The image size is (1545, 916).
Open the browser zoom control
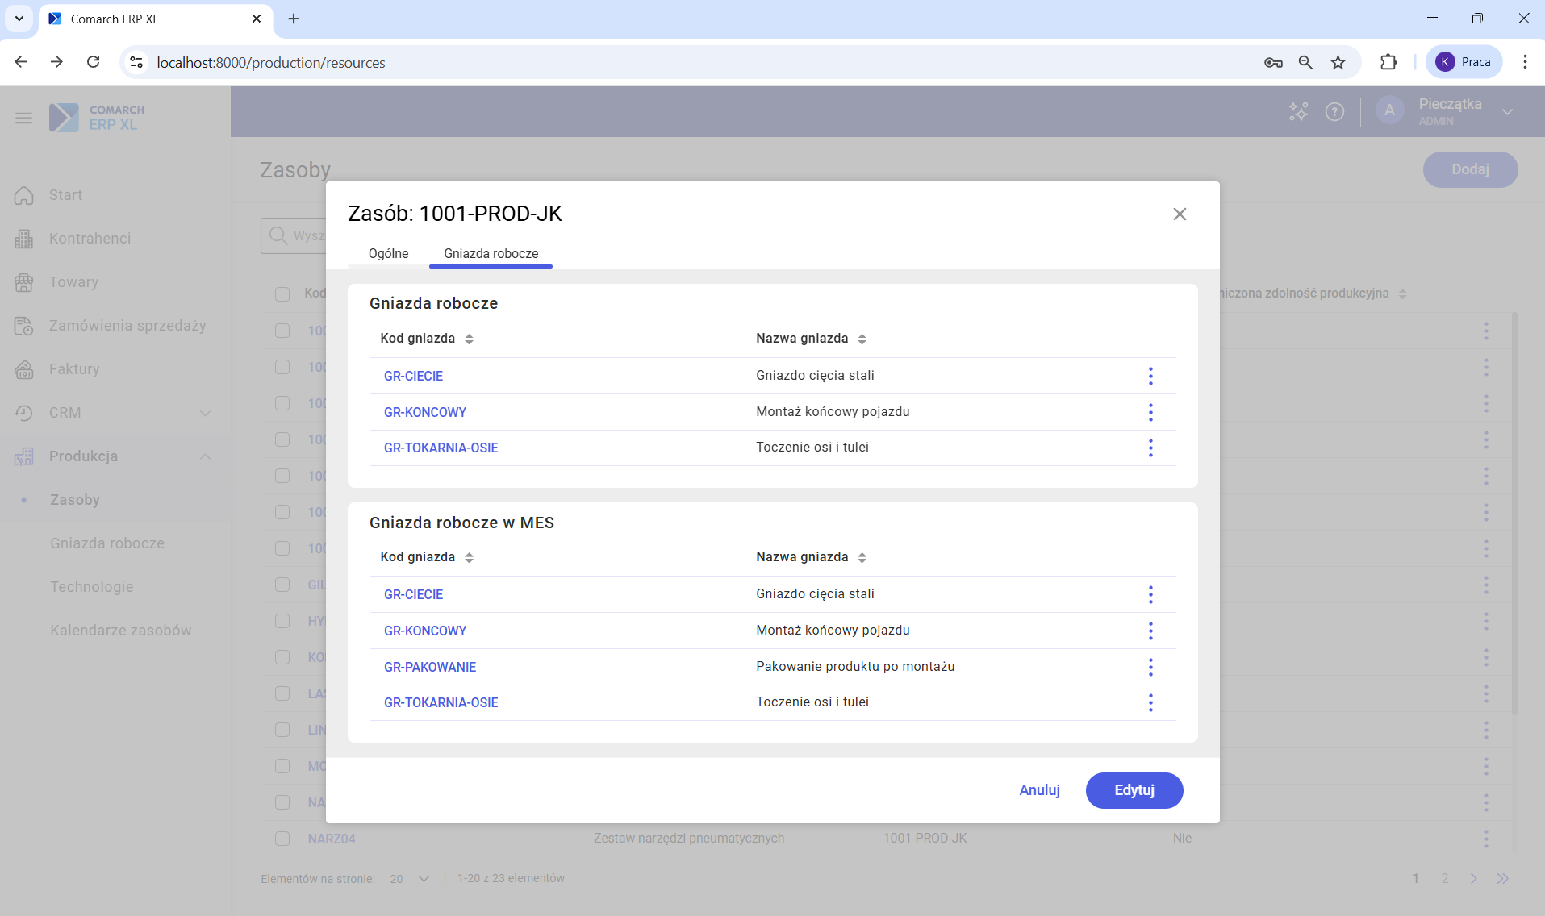pyautogui.click(x=1305, y=62)
